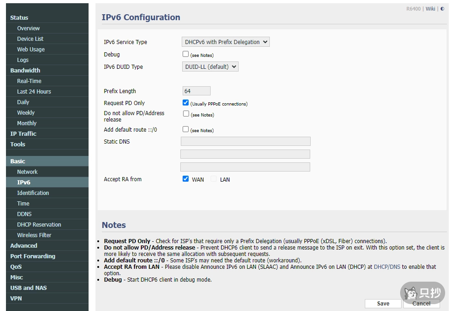Select the first Static DNS field
The width and height of the screenshot is (452, 311).
click(x=246, y=141)
